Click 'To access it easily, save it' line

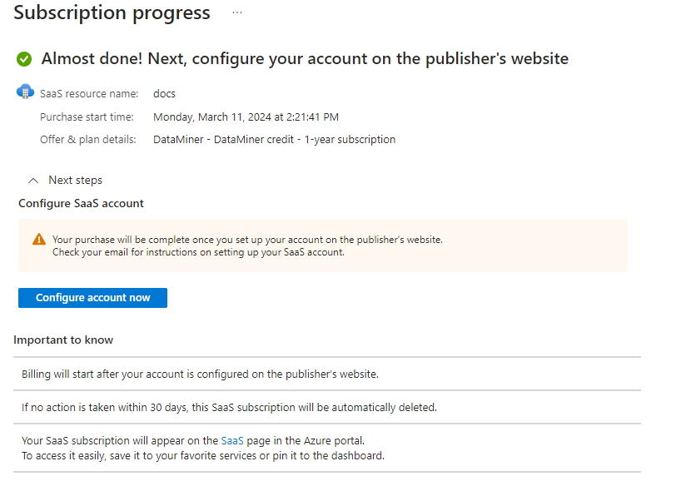click(203, 456)
